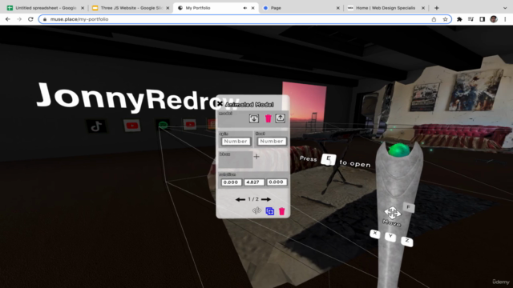The width and height of the screenshot is (513, 288).
Task: Open media control icon in toolbar
Action: 471,19
